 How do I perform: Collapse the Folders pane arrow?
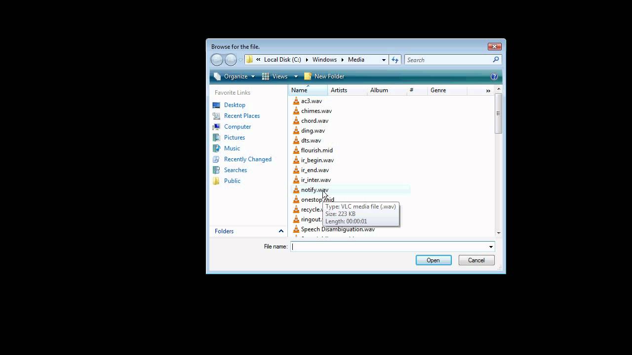click(281, 231)
